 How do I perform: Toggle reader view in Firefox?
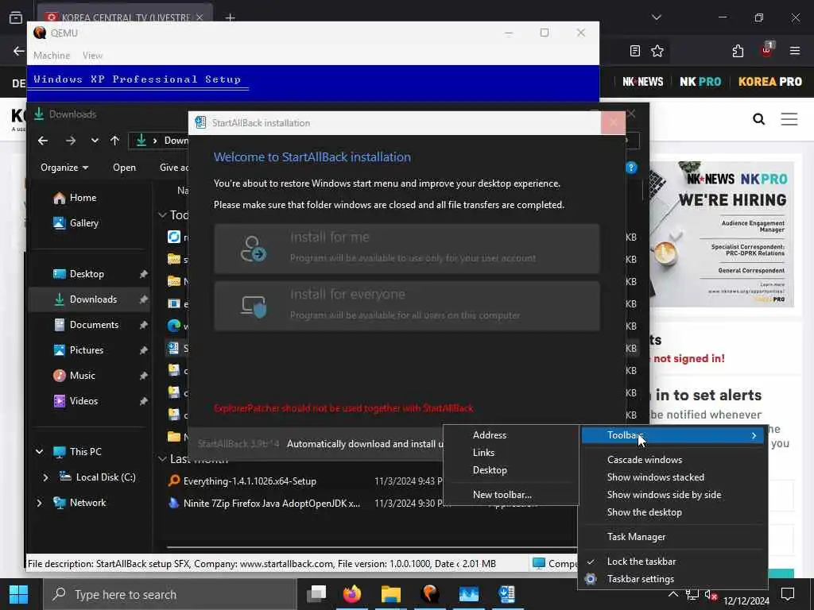pyautogui.click(x=634, y=51)
